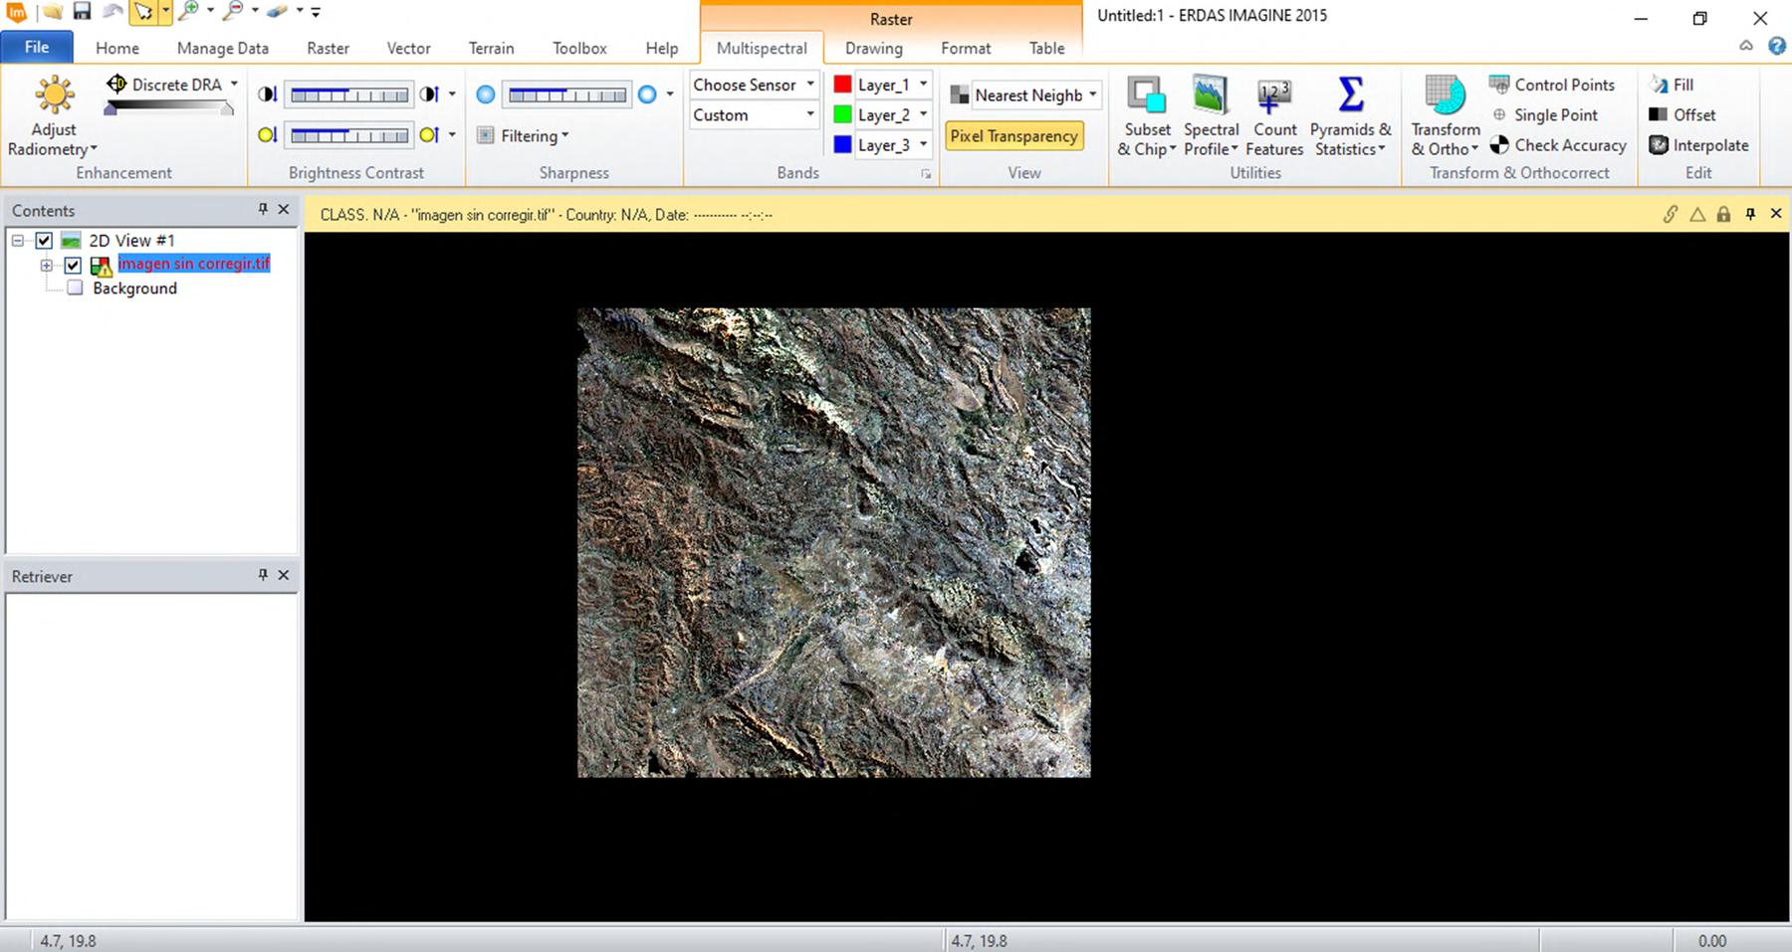Click the eraser icon in the quick access toolbar
1792x952 pixels.
278,12
